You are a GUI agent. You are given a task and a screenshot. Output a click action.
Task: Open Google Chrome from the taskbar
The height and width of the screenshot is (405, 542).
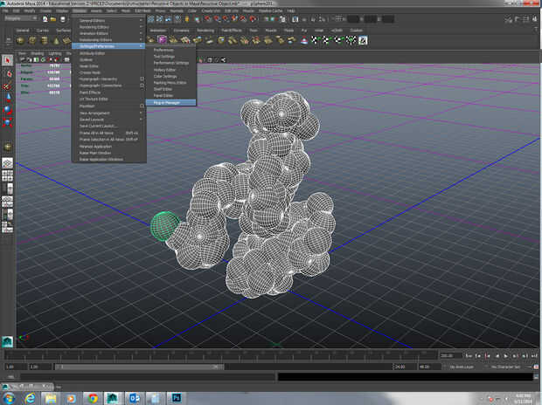(x=93, y=397)
